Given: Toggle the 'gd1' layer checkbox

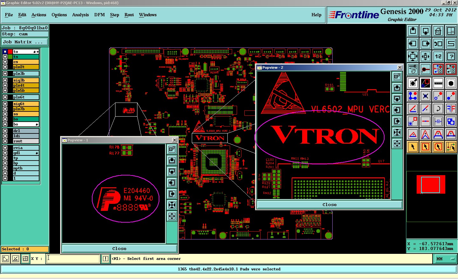Looking at the screenshot, I should pyautogui.click(x=5, y=153).
